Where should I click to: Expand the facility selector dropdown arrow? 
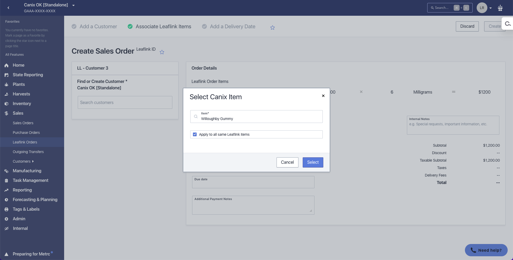(x=73, y=5)
